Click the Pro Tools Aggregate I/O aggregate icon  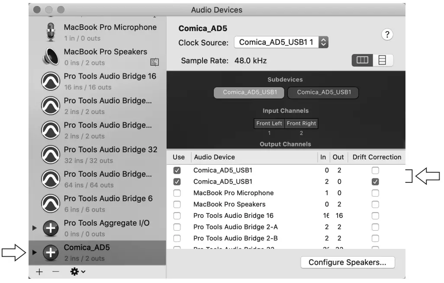(x=51, y=228)
